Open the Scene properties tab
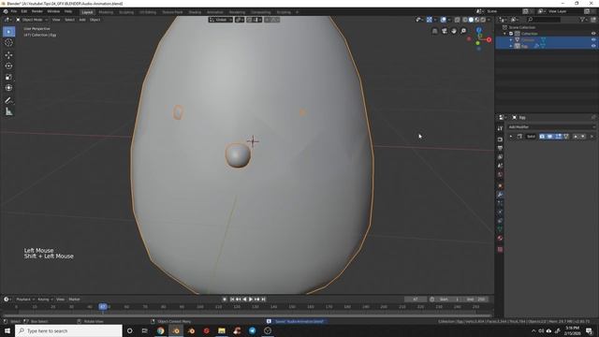The width and height of the screenshot is (599, 337). [500, 166]
